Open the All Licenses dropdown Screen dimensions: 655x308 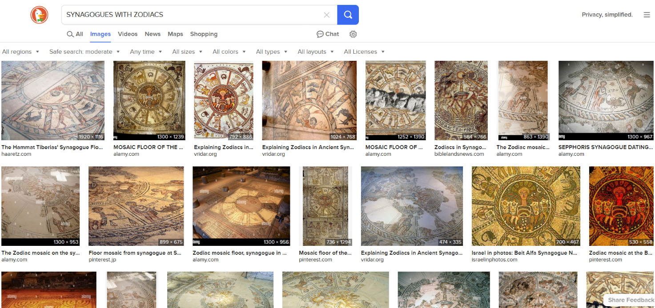point(364,52)
